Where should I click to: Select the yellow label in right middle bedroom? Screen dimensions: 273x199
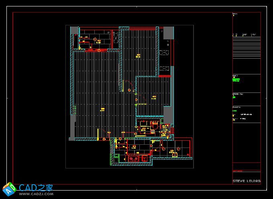pyautogui.click(x=154, y=97)
